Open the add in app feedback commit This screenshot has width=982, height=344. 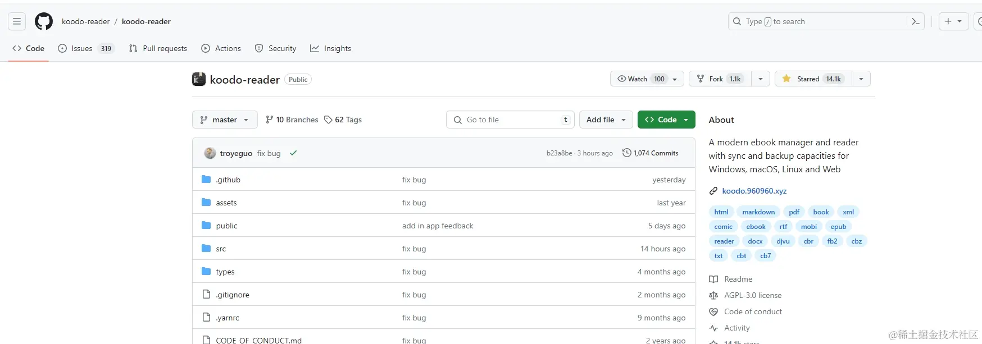[x=438, y=226]
